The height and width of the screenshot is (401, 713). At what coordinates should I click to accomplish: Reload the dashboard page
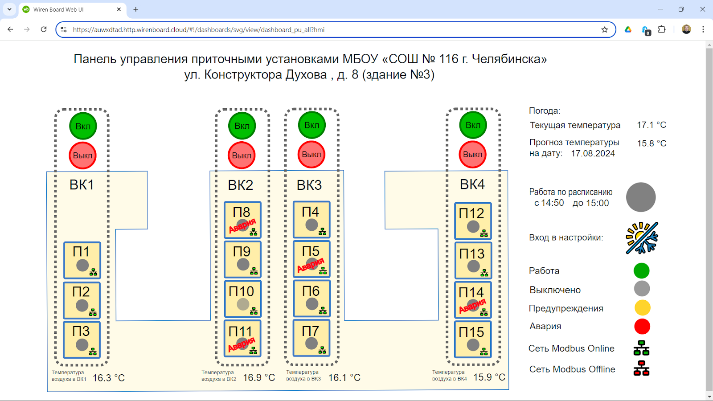pyautogui.click(x=44, y=29)
